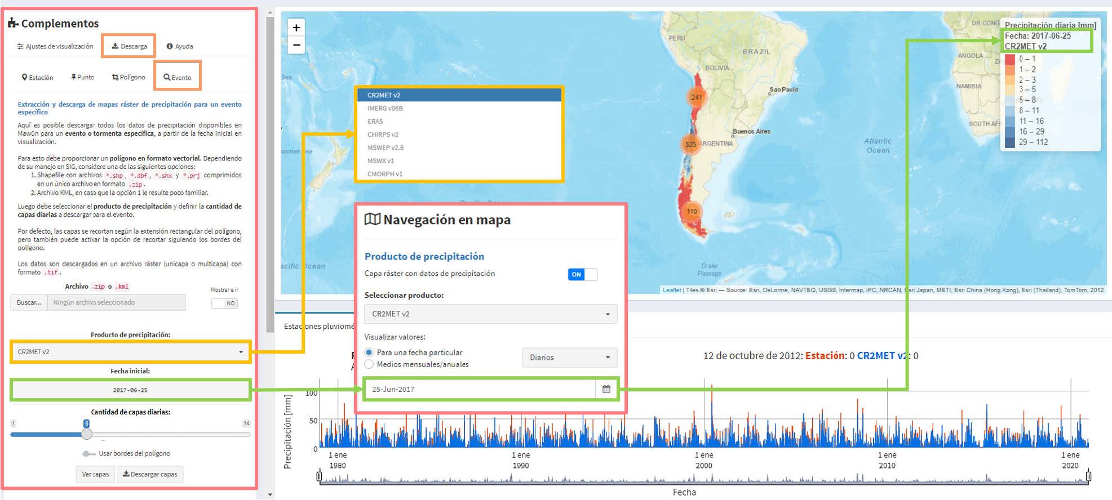
Task: Select the Estación location pin tab
Action: click(x=37, y=78)
